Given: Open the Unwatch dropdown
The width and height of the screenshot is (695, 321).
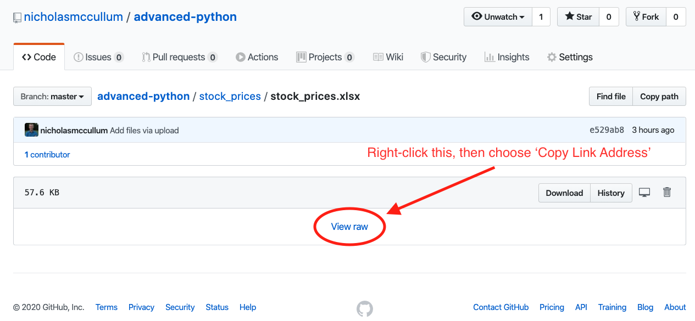Looking at the screenshot, I should (498, 17).
